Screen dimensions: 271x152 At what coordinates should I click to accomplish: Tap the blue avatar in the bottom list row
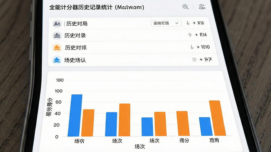click(x=57, y=60)
